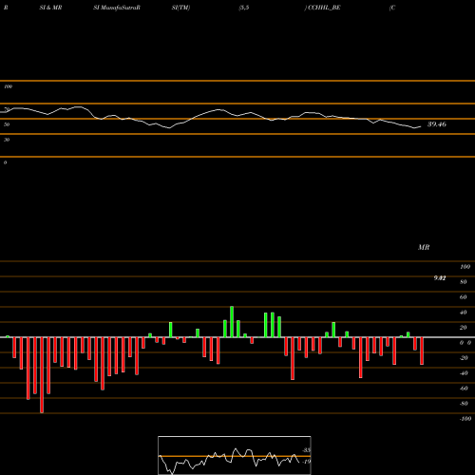
Task: Click the 80 axis label on MR chart
Action: pos(463,282)
